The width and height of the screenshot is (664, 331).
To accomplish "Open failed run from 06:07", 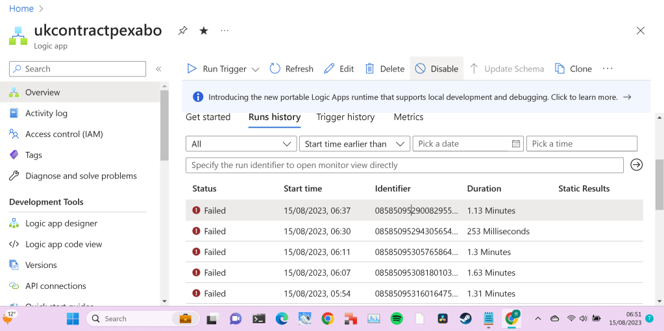I will (x=414, y=273).
